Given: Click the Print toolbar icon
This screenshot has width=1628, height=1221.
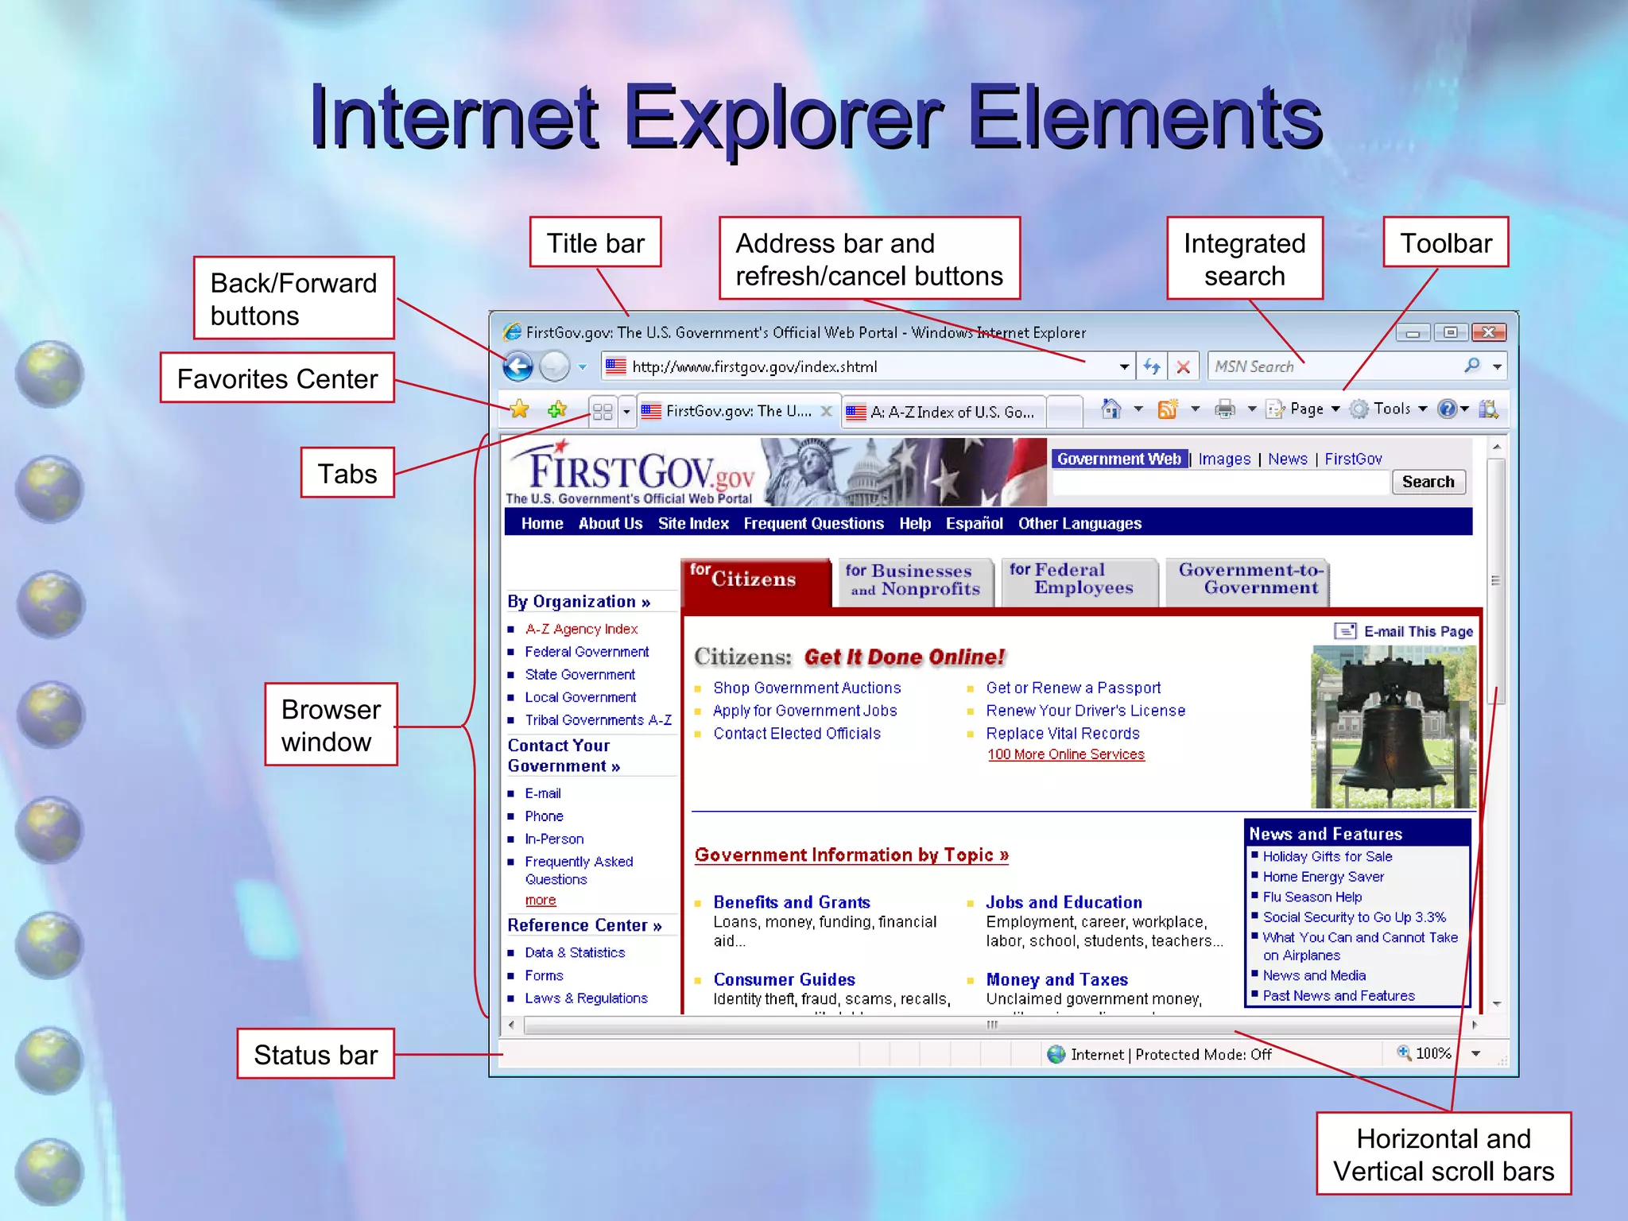Looking at the screenshot, I should tap(1225, 409).
